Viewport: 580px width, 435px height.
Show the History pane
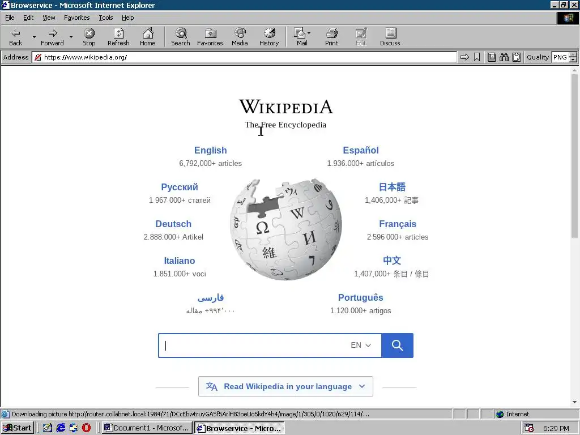269,37
